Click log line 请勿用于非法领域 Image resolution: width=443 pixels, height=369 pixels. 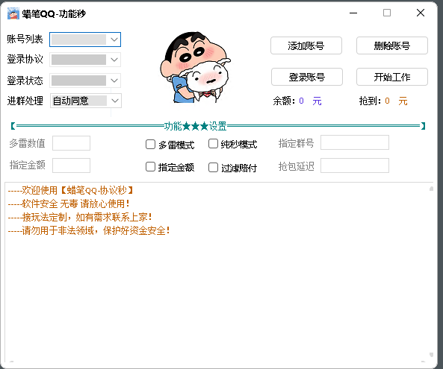coord(89,231)
